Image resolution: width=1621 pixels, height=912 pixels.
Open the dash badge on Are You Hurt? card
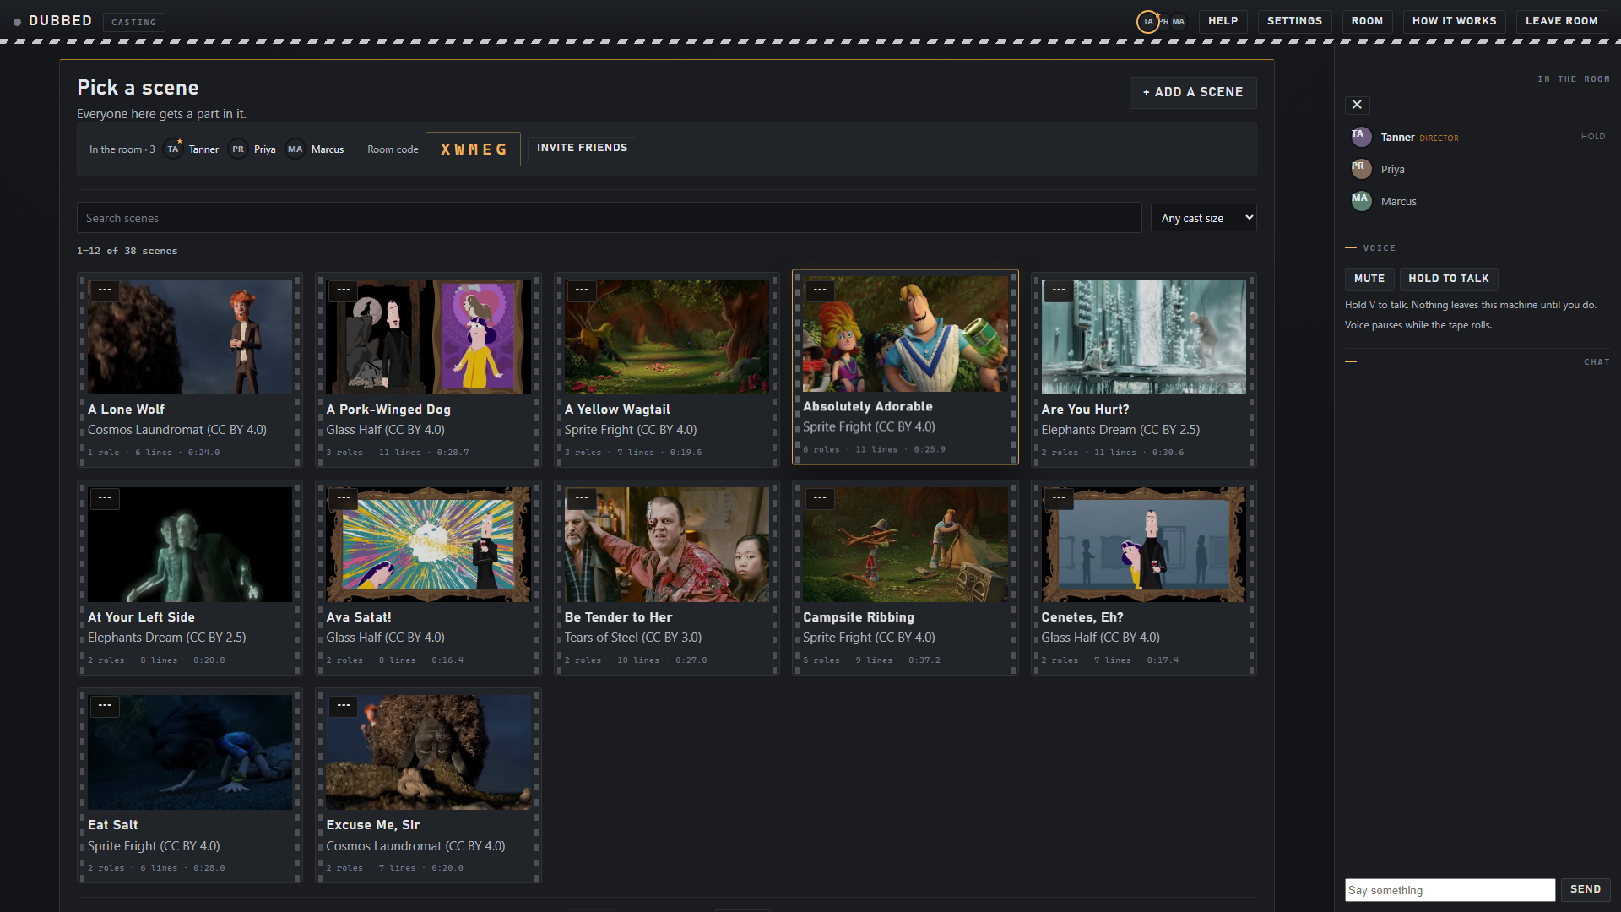tap(1059, 290)
